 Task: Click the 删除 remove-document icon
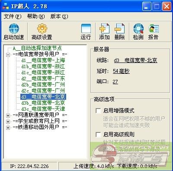click(x=119, y=29)
